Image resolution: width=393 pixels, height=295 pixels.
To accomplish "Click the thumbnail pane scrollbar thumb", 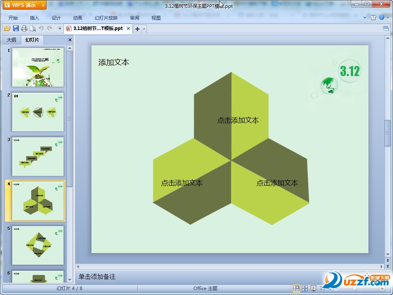I will pos(70,119).
